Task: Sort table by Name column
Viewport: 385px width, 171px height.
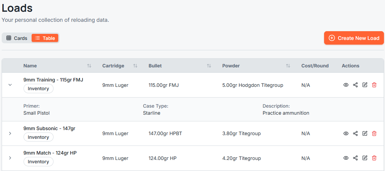Action: point(89,66)
